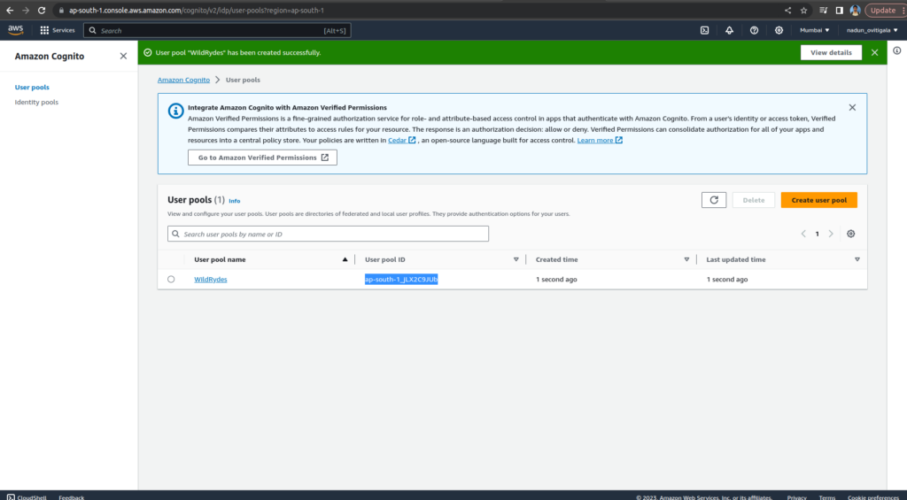Click the Create user pool button

pos(819,200)
